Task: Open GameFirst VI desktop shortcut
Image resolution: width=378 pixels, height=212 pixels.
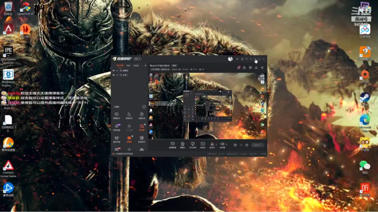Action: [x=26, y=8]
